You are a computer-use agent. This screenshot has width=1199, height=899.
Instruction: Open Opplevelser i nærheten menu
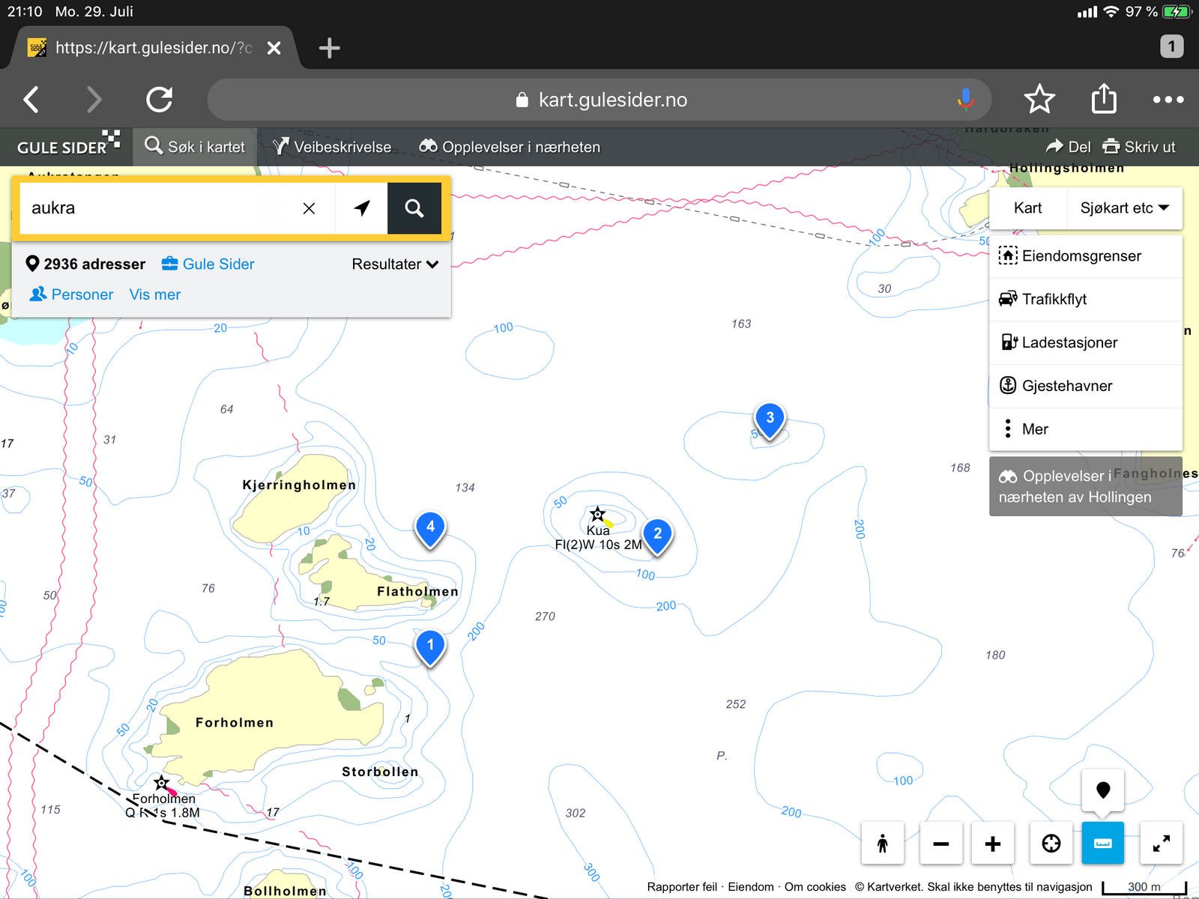(510, 147)
